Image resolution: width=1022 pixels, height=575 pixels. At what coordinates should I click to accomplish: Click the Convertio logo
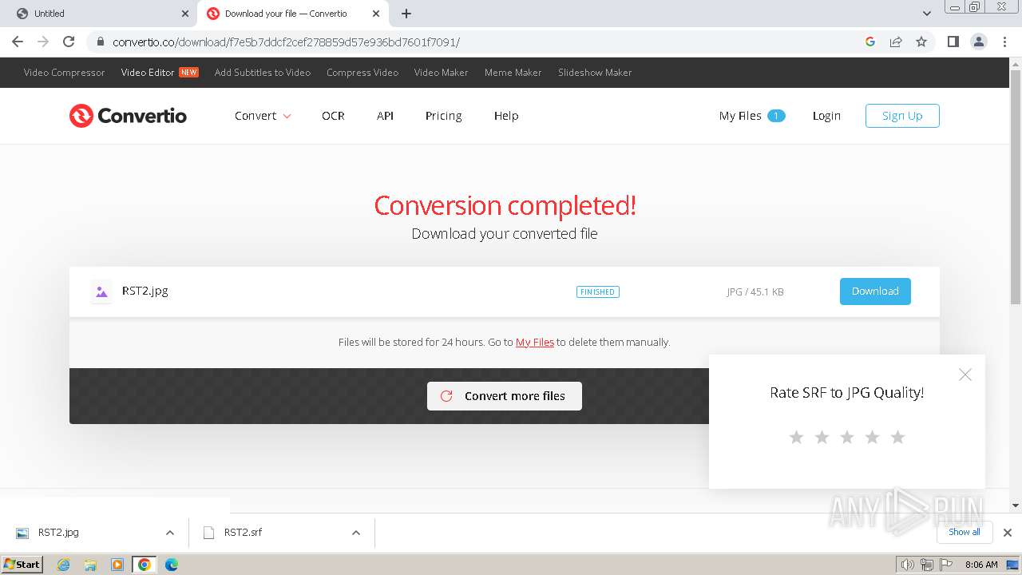click(128, 116)
